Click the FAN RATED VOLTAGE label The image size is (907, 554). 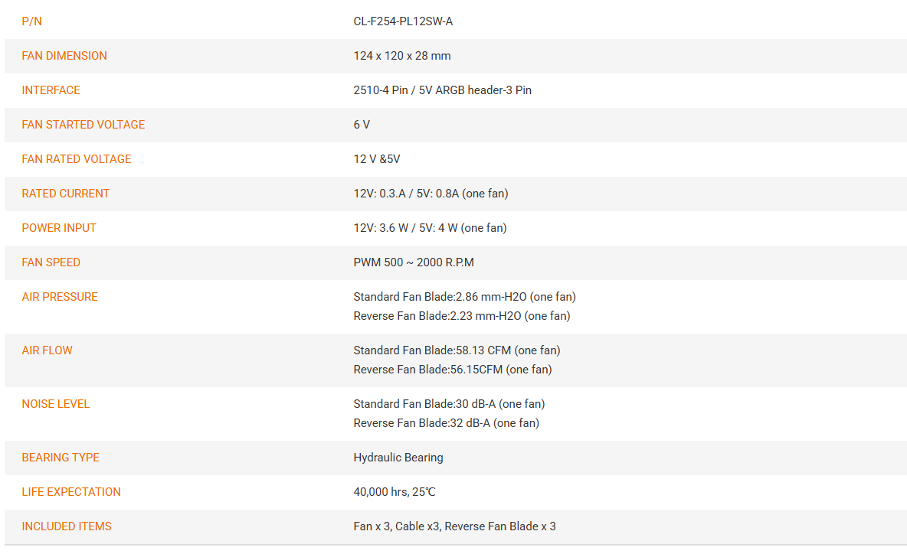pos(77,159)
